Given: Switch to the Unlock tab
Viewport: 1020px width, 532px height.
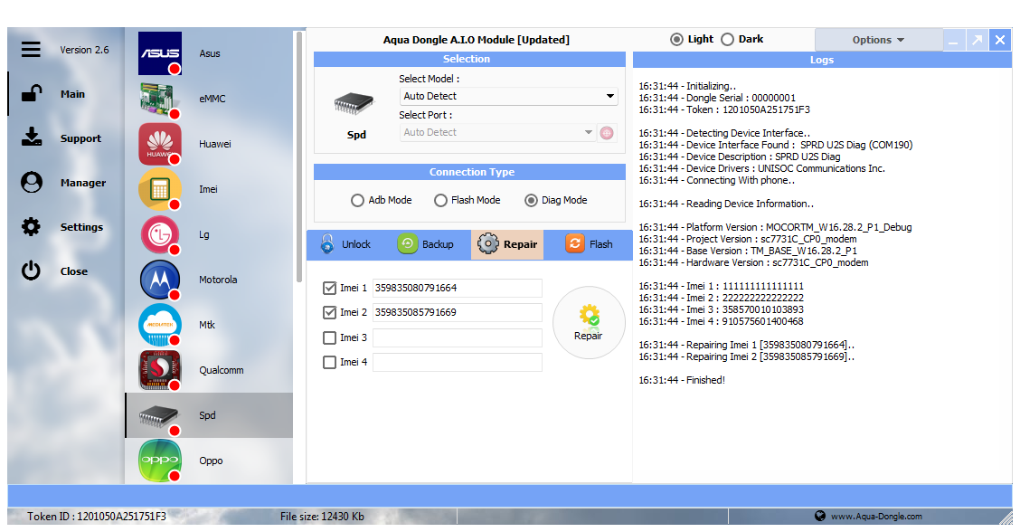Looking at the screenshot, I should [345, 244].
